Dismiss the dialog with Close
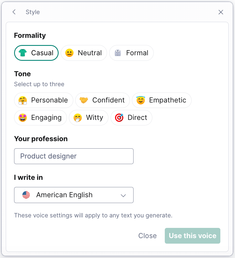 coord(147,236)
